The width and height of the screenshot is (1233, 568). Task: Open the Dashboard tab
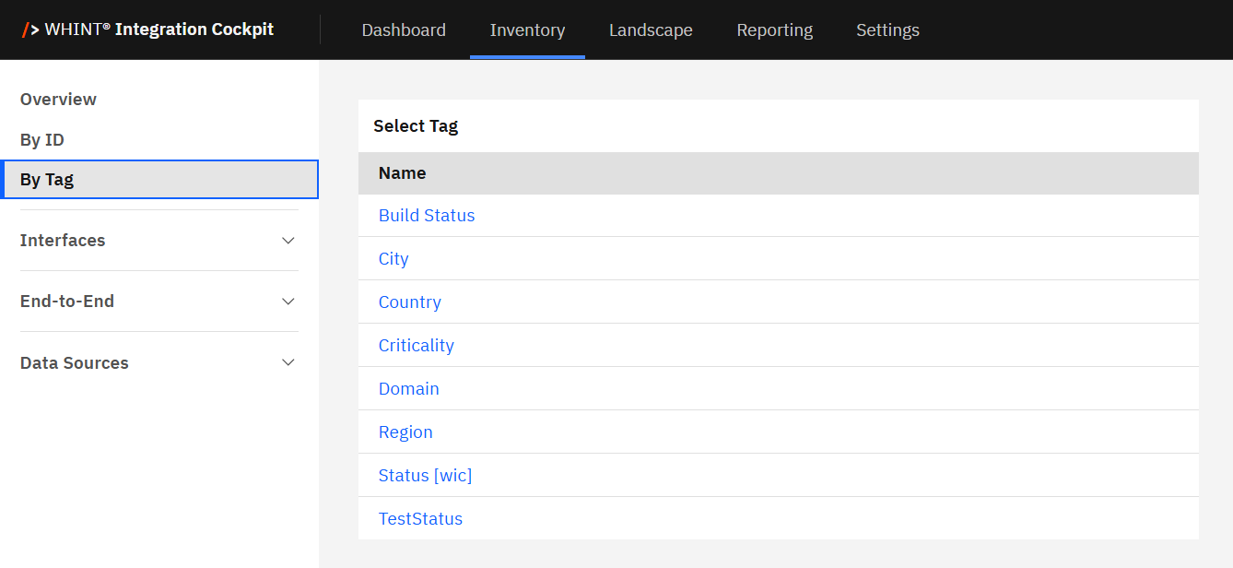(404, 30)
